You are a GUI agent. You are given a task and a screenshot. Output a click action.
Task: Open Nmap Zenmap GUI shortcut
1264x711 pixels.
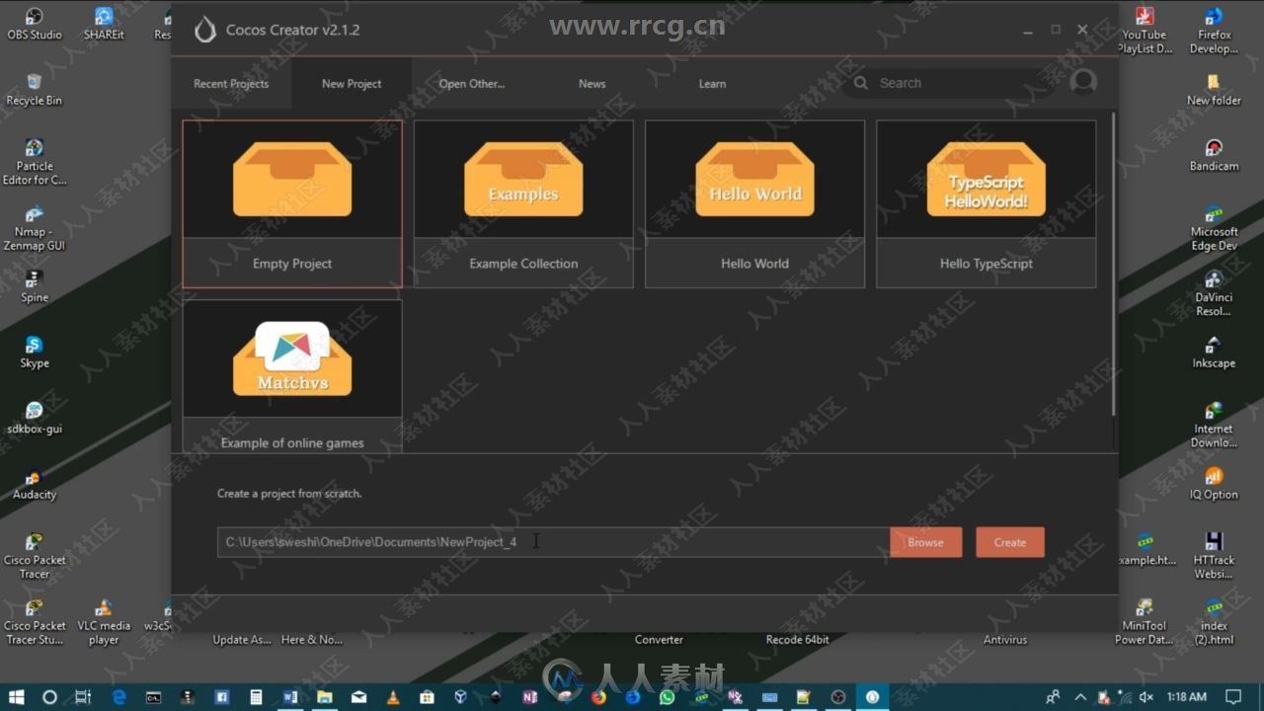pos(35,228)
